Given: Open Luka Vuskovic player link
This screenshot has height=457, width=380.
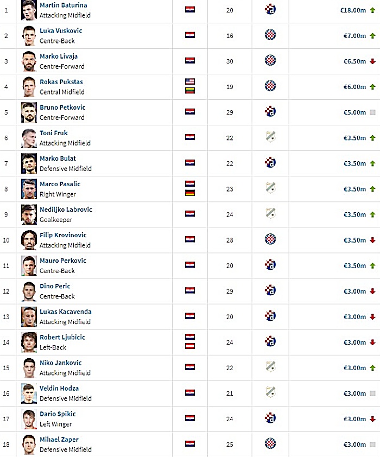Looking at the screenshot, I should coord(61,30).
